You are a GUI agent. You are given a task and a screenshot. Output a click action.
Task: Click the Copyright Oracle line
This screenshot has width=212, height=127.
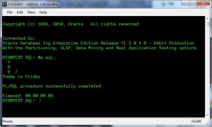pyautogui.click(x=72, y=24)
